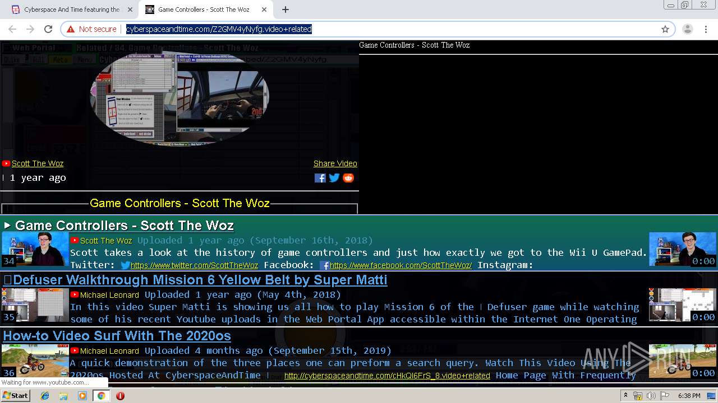Open Scott The Woz channel link in preview panel

point(38,163)
